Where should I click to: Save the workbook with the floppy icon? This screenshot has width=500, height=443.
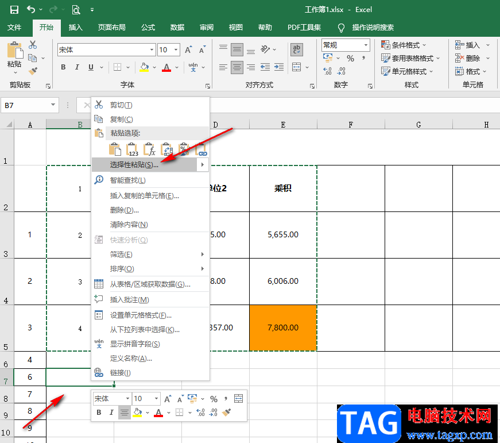(14, 10)
